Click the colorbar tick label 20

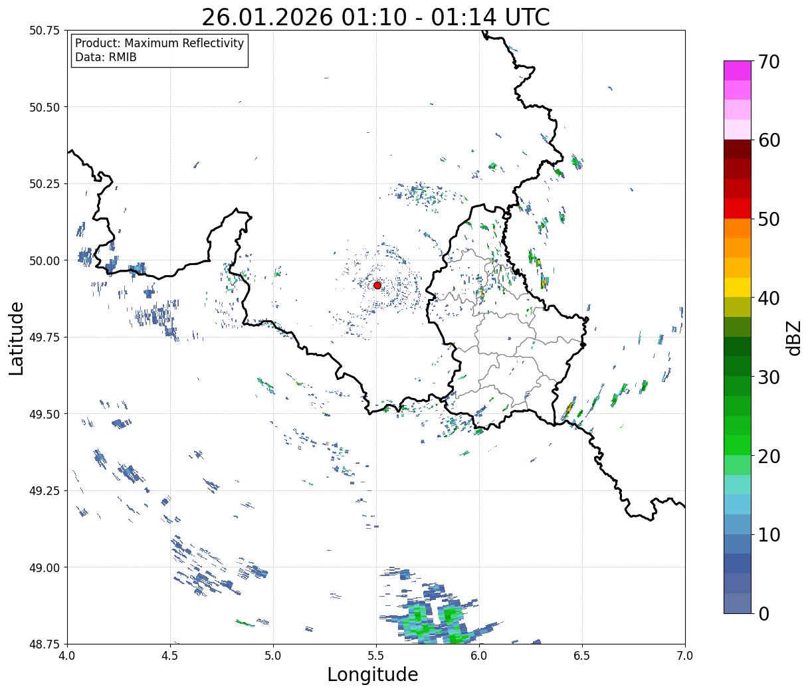[769, 456]
